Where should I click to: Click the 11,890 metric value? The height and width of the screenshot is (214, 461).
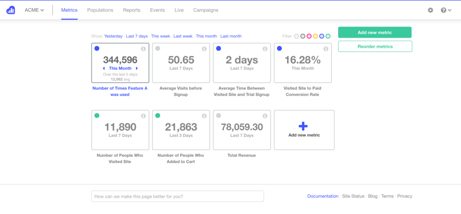120,127
